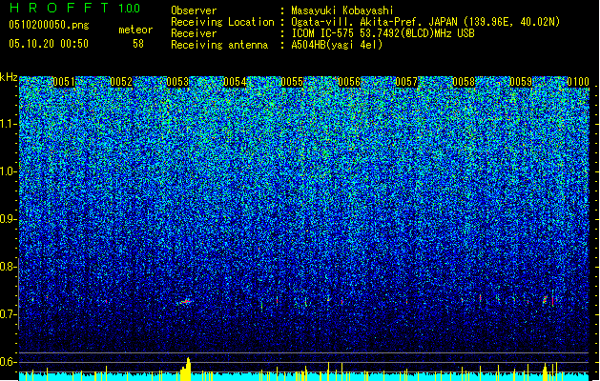This screenshot has width=600, height=381.
Task: Click the 0053 time marker
Action: click(x=177, y=82)
